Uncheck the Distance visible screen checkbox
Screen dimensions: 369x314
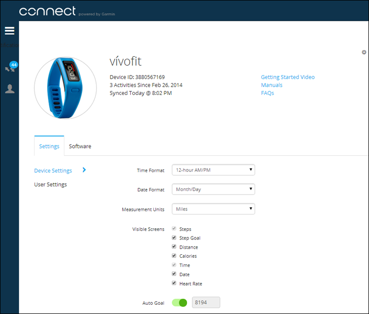[x=174, y=247]
